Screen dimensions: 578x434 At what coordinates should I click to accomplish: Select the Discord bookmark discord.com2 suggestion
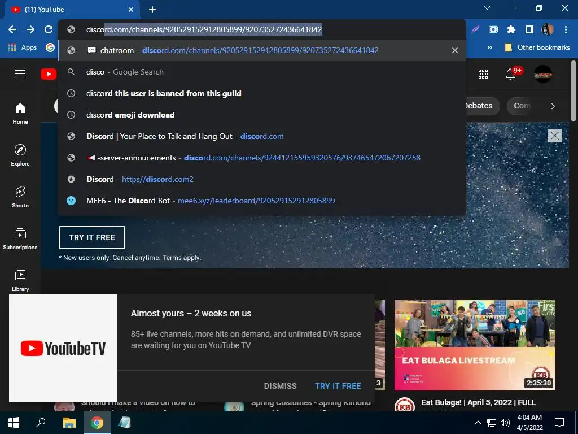(x=262, y=179)
